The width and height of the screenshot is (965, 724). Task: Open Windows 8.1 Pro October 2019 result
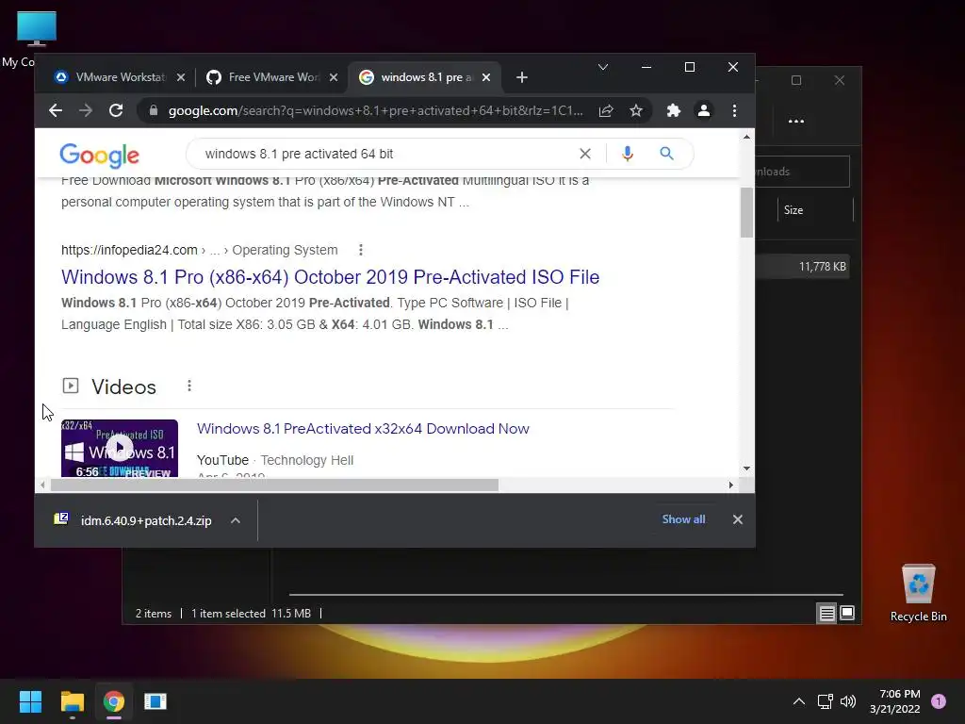click(330, 277)
